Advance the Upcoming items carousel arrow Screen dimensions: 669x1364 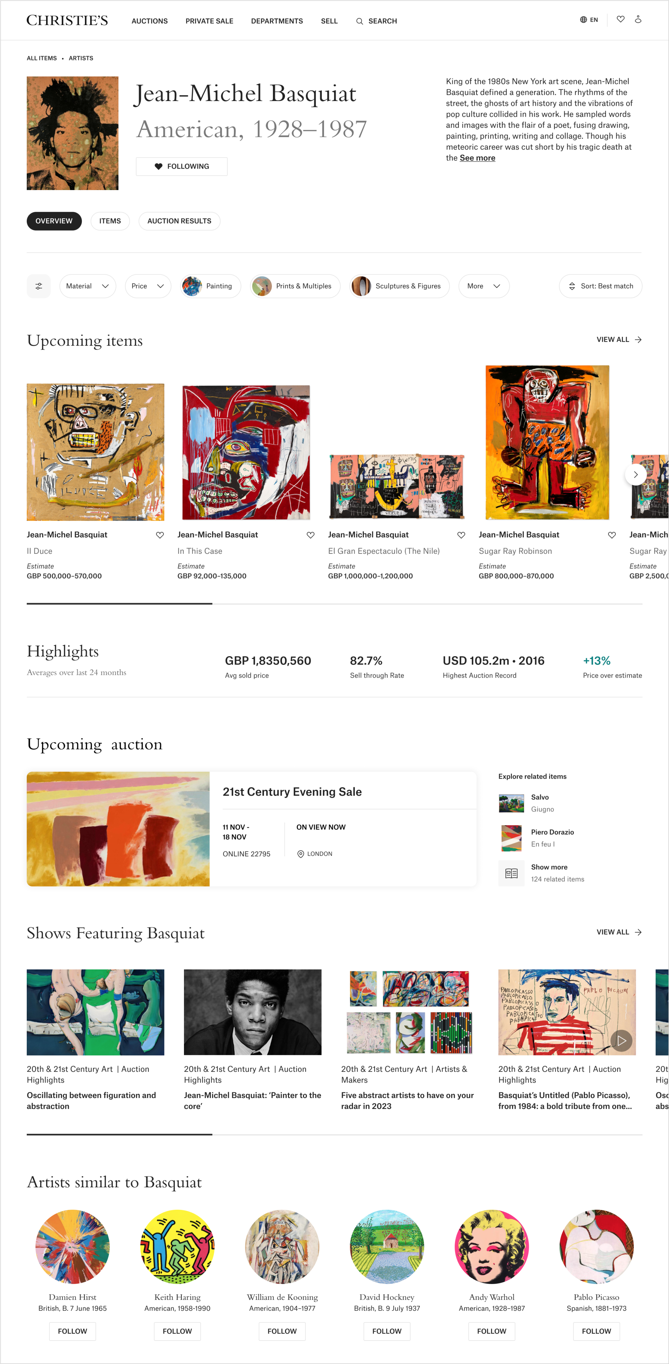(635, 475)
